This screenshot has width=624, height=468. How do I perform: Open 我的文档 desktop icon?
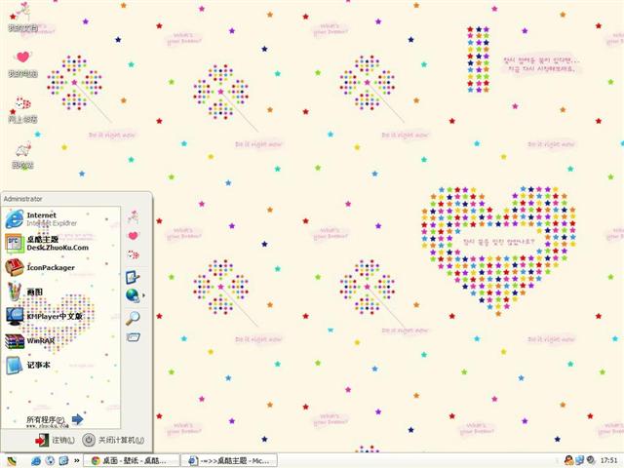[x=23, y=18]
